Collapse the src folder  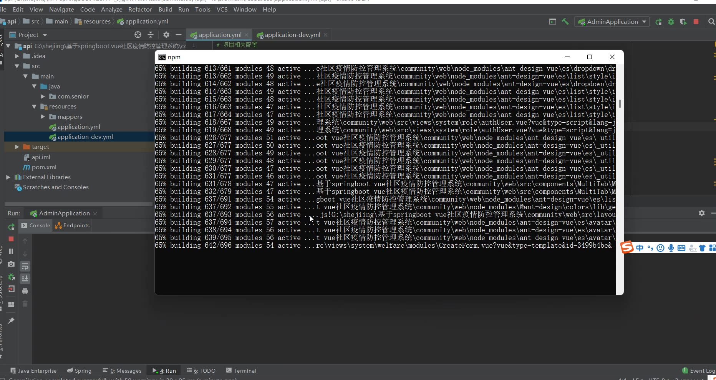17,66
